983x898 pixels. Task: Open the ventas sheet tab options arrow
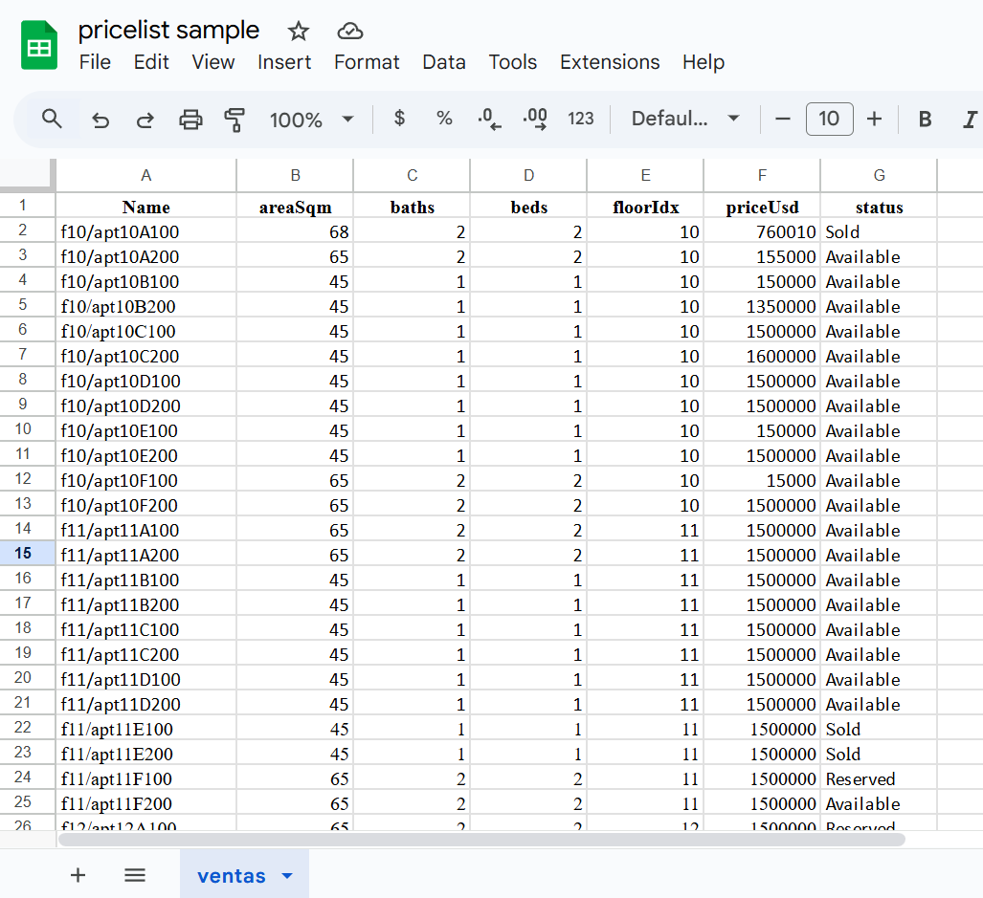click(x=287, y=875)
